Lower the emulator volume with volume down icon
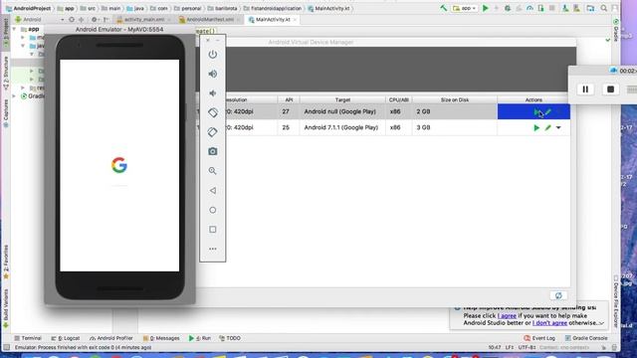 (x=212, y=93)
